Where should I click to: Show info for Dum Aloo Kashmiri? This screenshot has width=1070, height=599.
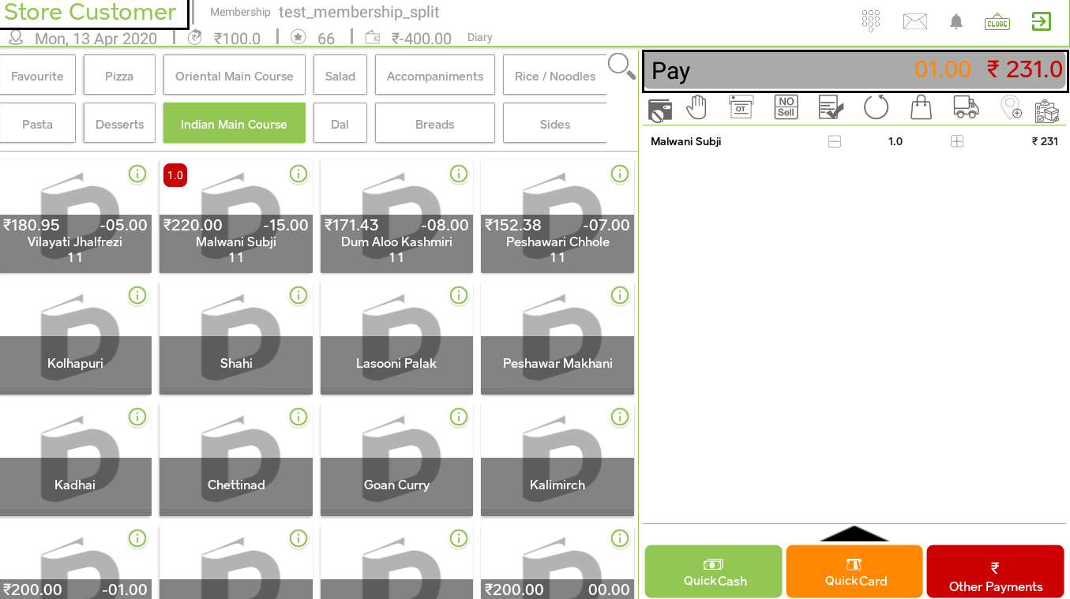coord(459,174)
